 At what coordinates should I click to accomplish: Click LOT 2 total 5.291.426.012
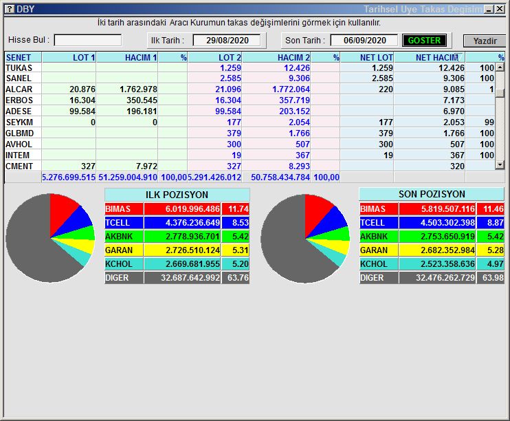pyautogui.click(x=214, y=177)
